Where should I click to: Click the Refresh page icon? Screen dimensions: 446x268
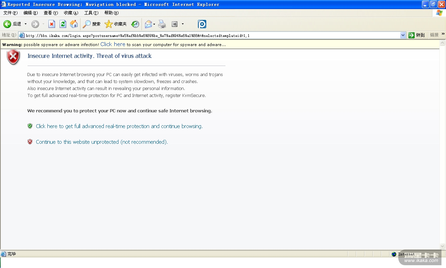(63, 24)
